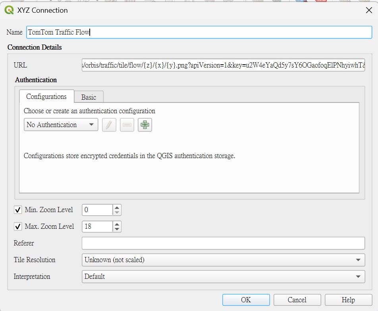Viewport: 378px width, 311px height.
Task: Click the edit authentication pencil icon
Action: pyautogui.click(x=109, y=125)
